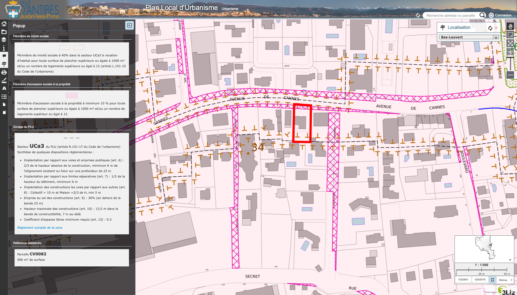Open the information 'i' panel icon
This screenshot has width=517, height=295.
(4, 48)
